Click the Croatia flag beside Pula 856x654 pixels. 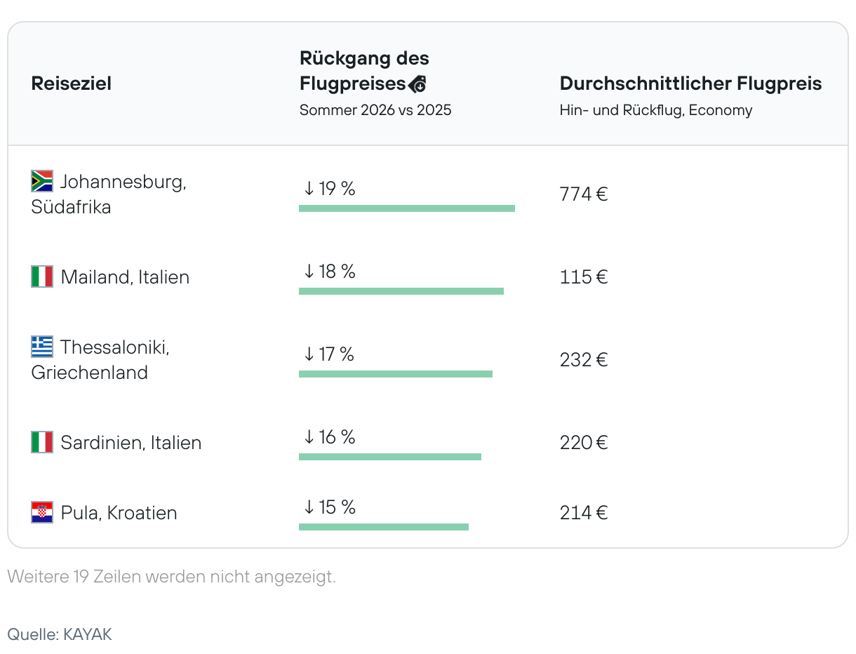pos(42,512)
